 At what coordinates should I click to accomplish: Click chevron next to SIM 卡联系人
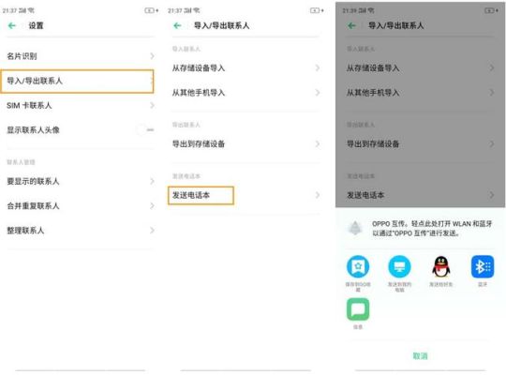click(152, 105)
